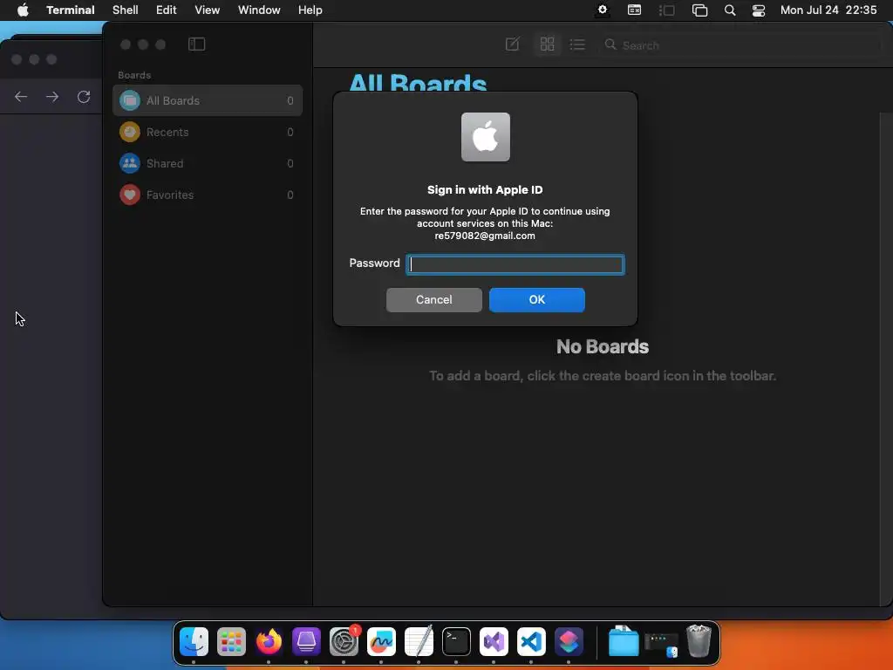
Task: Open the minimized window in the Dock
Action: tap(661, 644)
